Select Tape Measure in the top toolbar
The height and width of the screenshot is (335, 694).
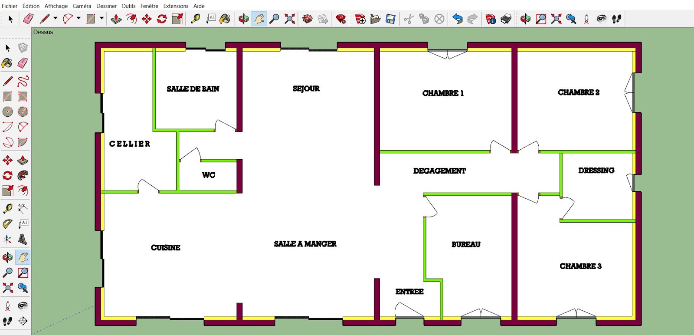point(195,19)
